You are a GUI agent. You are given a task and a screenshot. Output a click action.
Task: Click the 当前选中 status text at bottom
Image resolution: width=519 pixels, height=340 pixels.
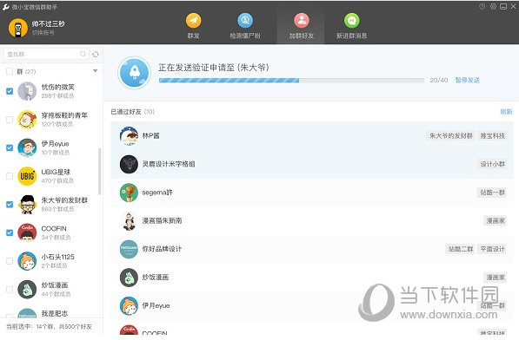point(49,326)
